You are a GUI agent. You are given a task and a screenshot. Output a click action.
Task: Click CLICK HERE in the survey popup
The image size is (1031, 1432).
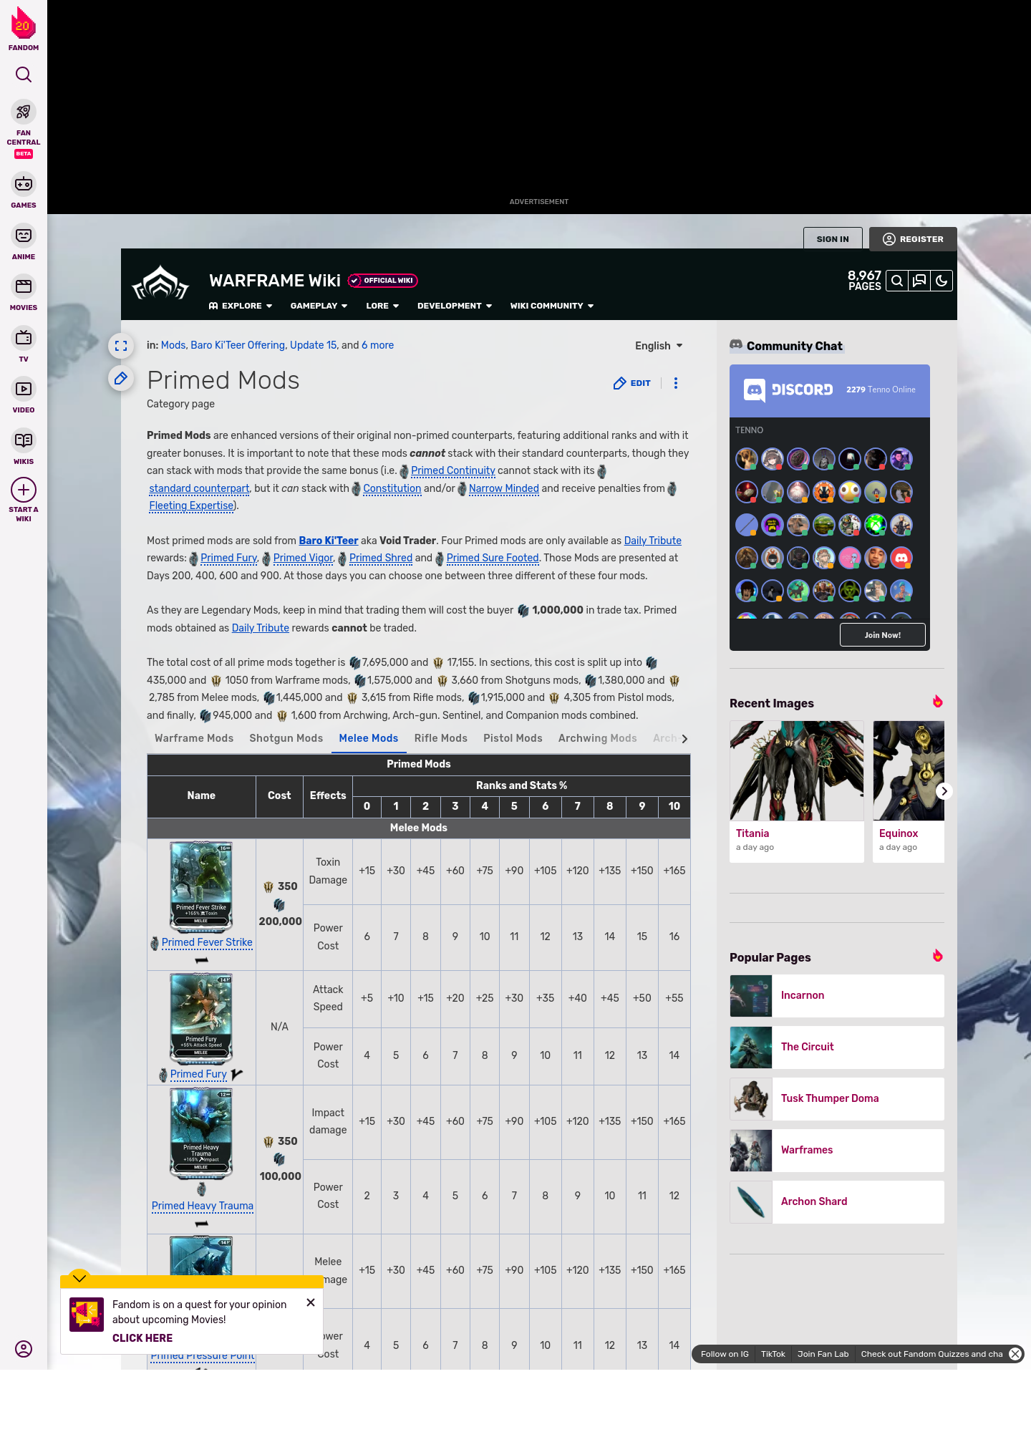[x=142, y=1338]
